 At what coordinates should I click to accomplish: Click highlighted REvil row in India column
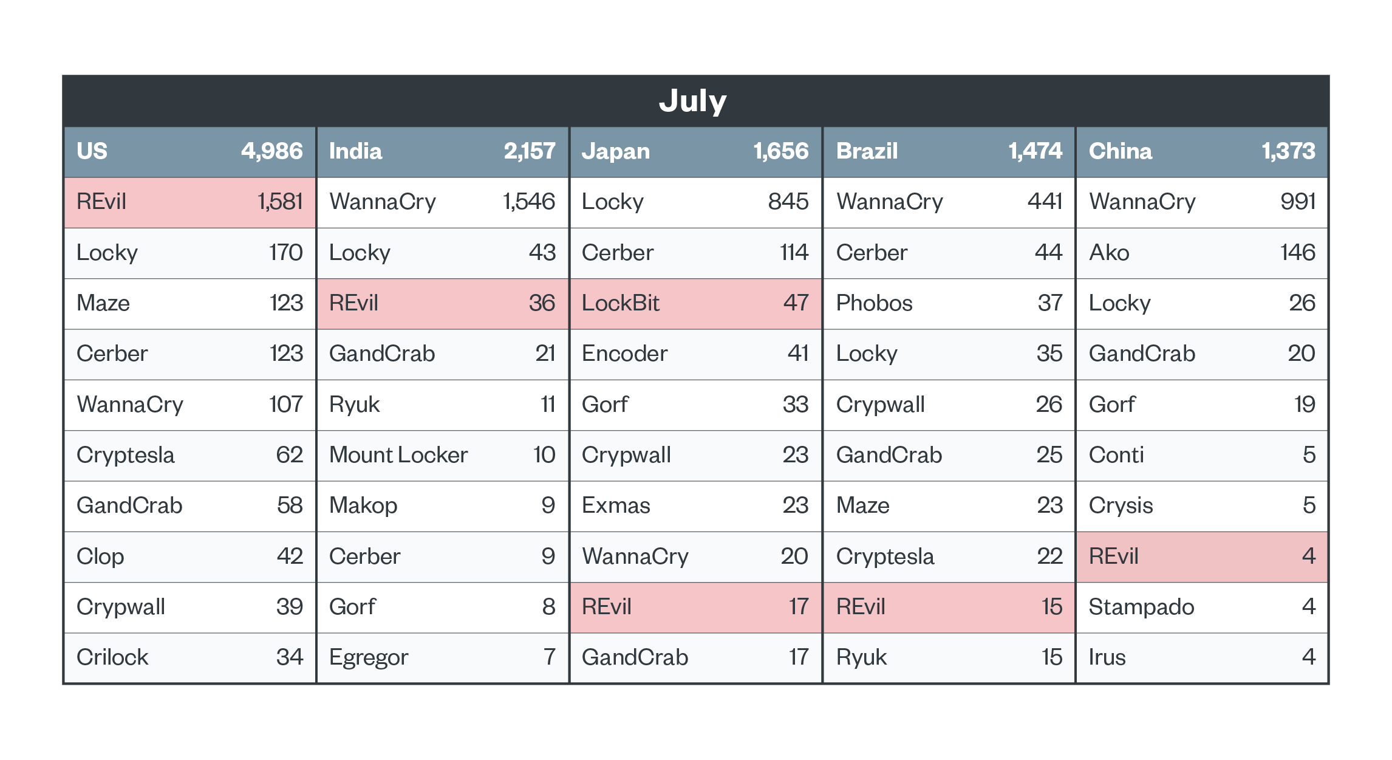[442, 303]
